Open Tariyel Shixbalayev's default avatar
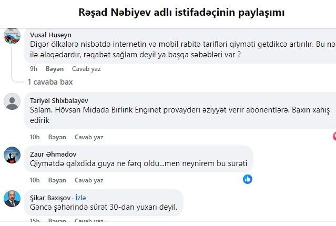This screenshot has width=336, height=226. 12,101
